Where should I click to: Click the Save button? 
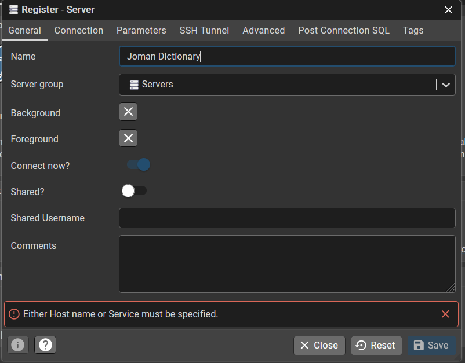(x=431, y=345)
